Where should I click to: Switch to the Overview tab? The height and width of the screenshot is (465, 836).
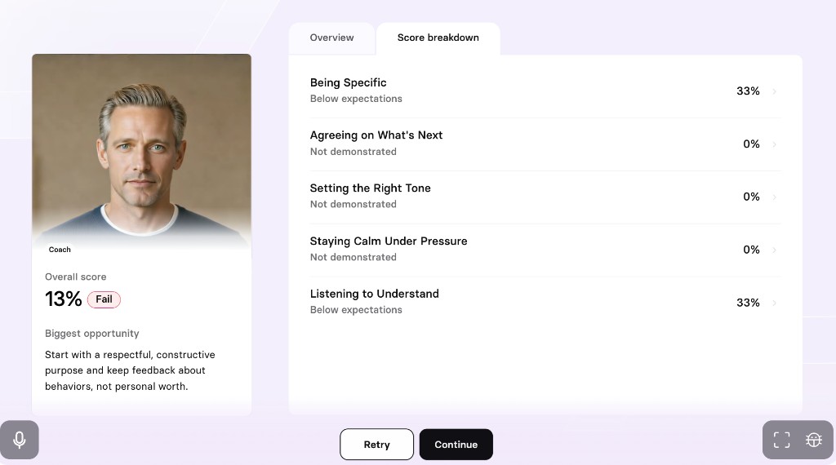click(331, 38)
